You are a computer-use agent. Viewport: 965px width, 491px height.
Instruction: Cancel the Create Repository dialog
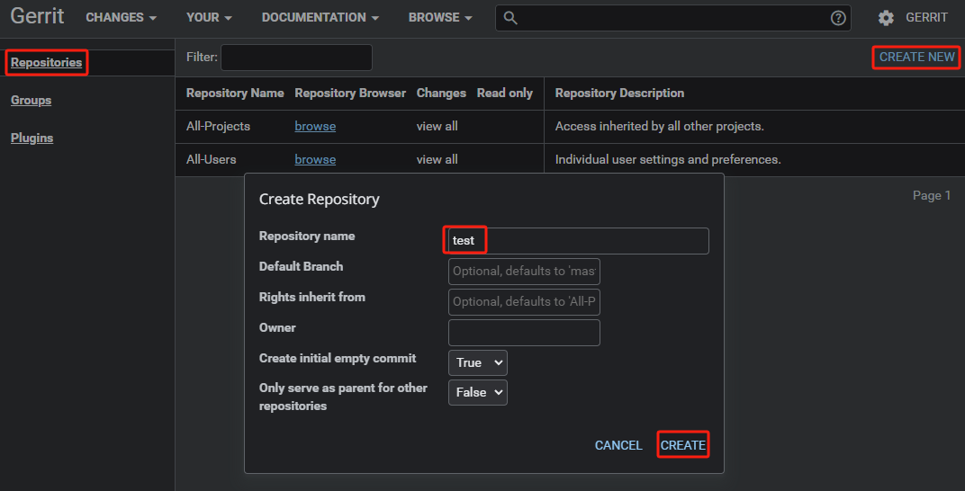tap(618, 445)
